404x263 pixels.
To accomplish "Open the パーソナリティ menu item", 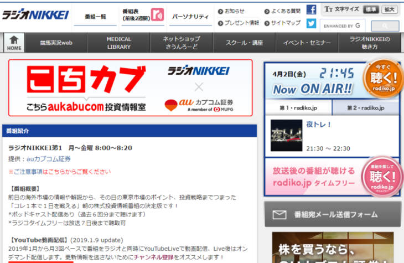I will pyautogui.click(x=190, y=17).
